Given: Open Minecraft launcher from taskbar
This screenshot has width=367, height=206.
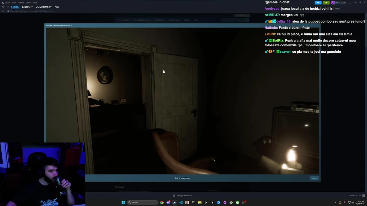Looking at the screenshot, I should pos(187,203).
